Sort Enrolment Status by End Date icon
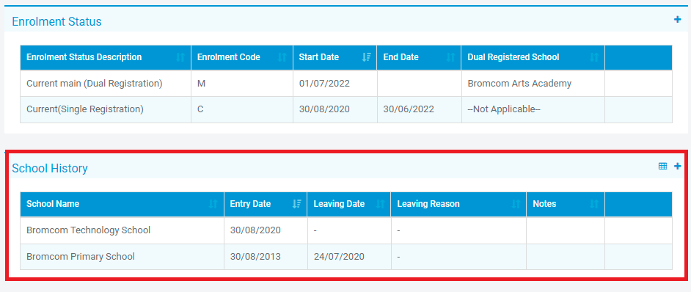Image resolution: width=691 pixels, height=292 pixels. (450, 57)
